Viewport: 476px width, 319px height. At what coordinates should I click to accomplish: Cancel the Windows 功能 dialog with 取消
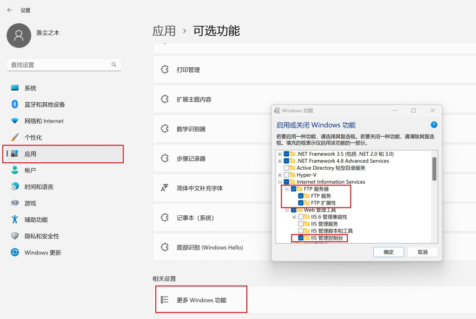tap(422, 252)
